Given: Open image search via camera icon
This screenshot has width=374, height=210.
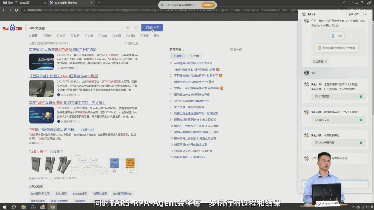Looking at the screenshot, I should [x=136, y=28].
